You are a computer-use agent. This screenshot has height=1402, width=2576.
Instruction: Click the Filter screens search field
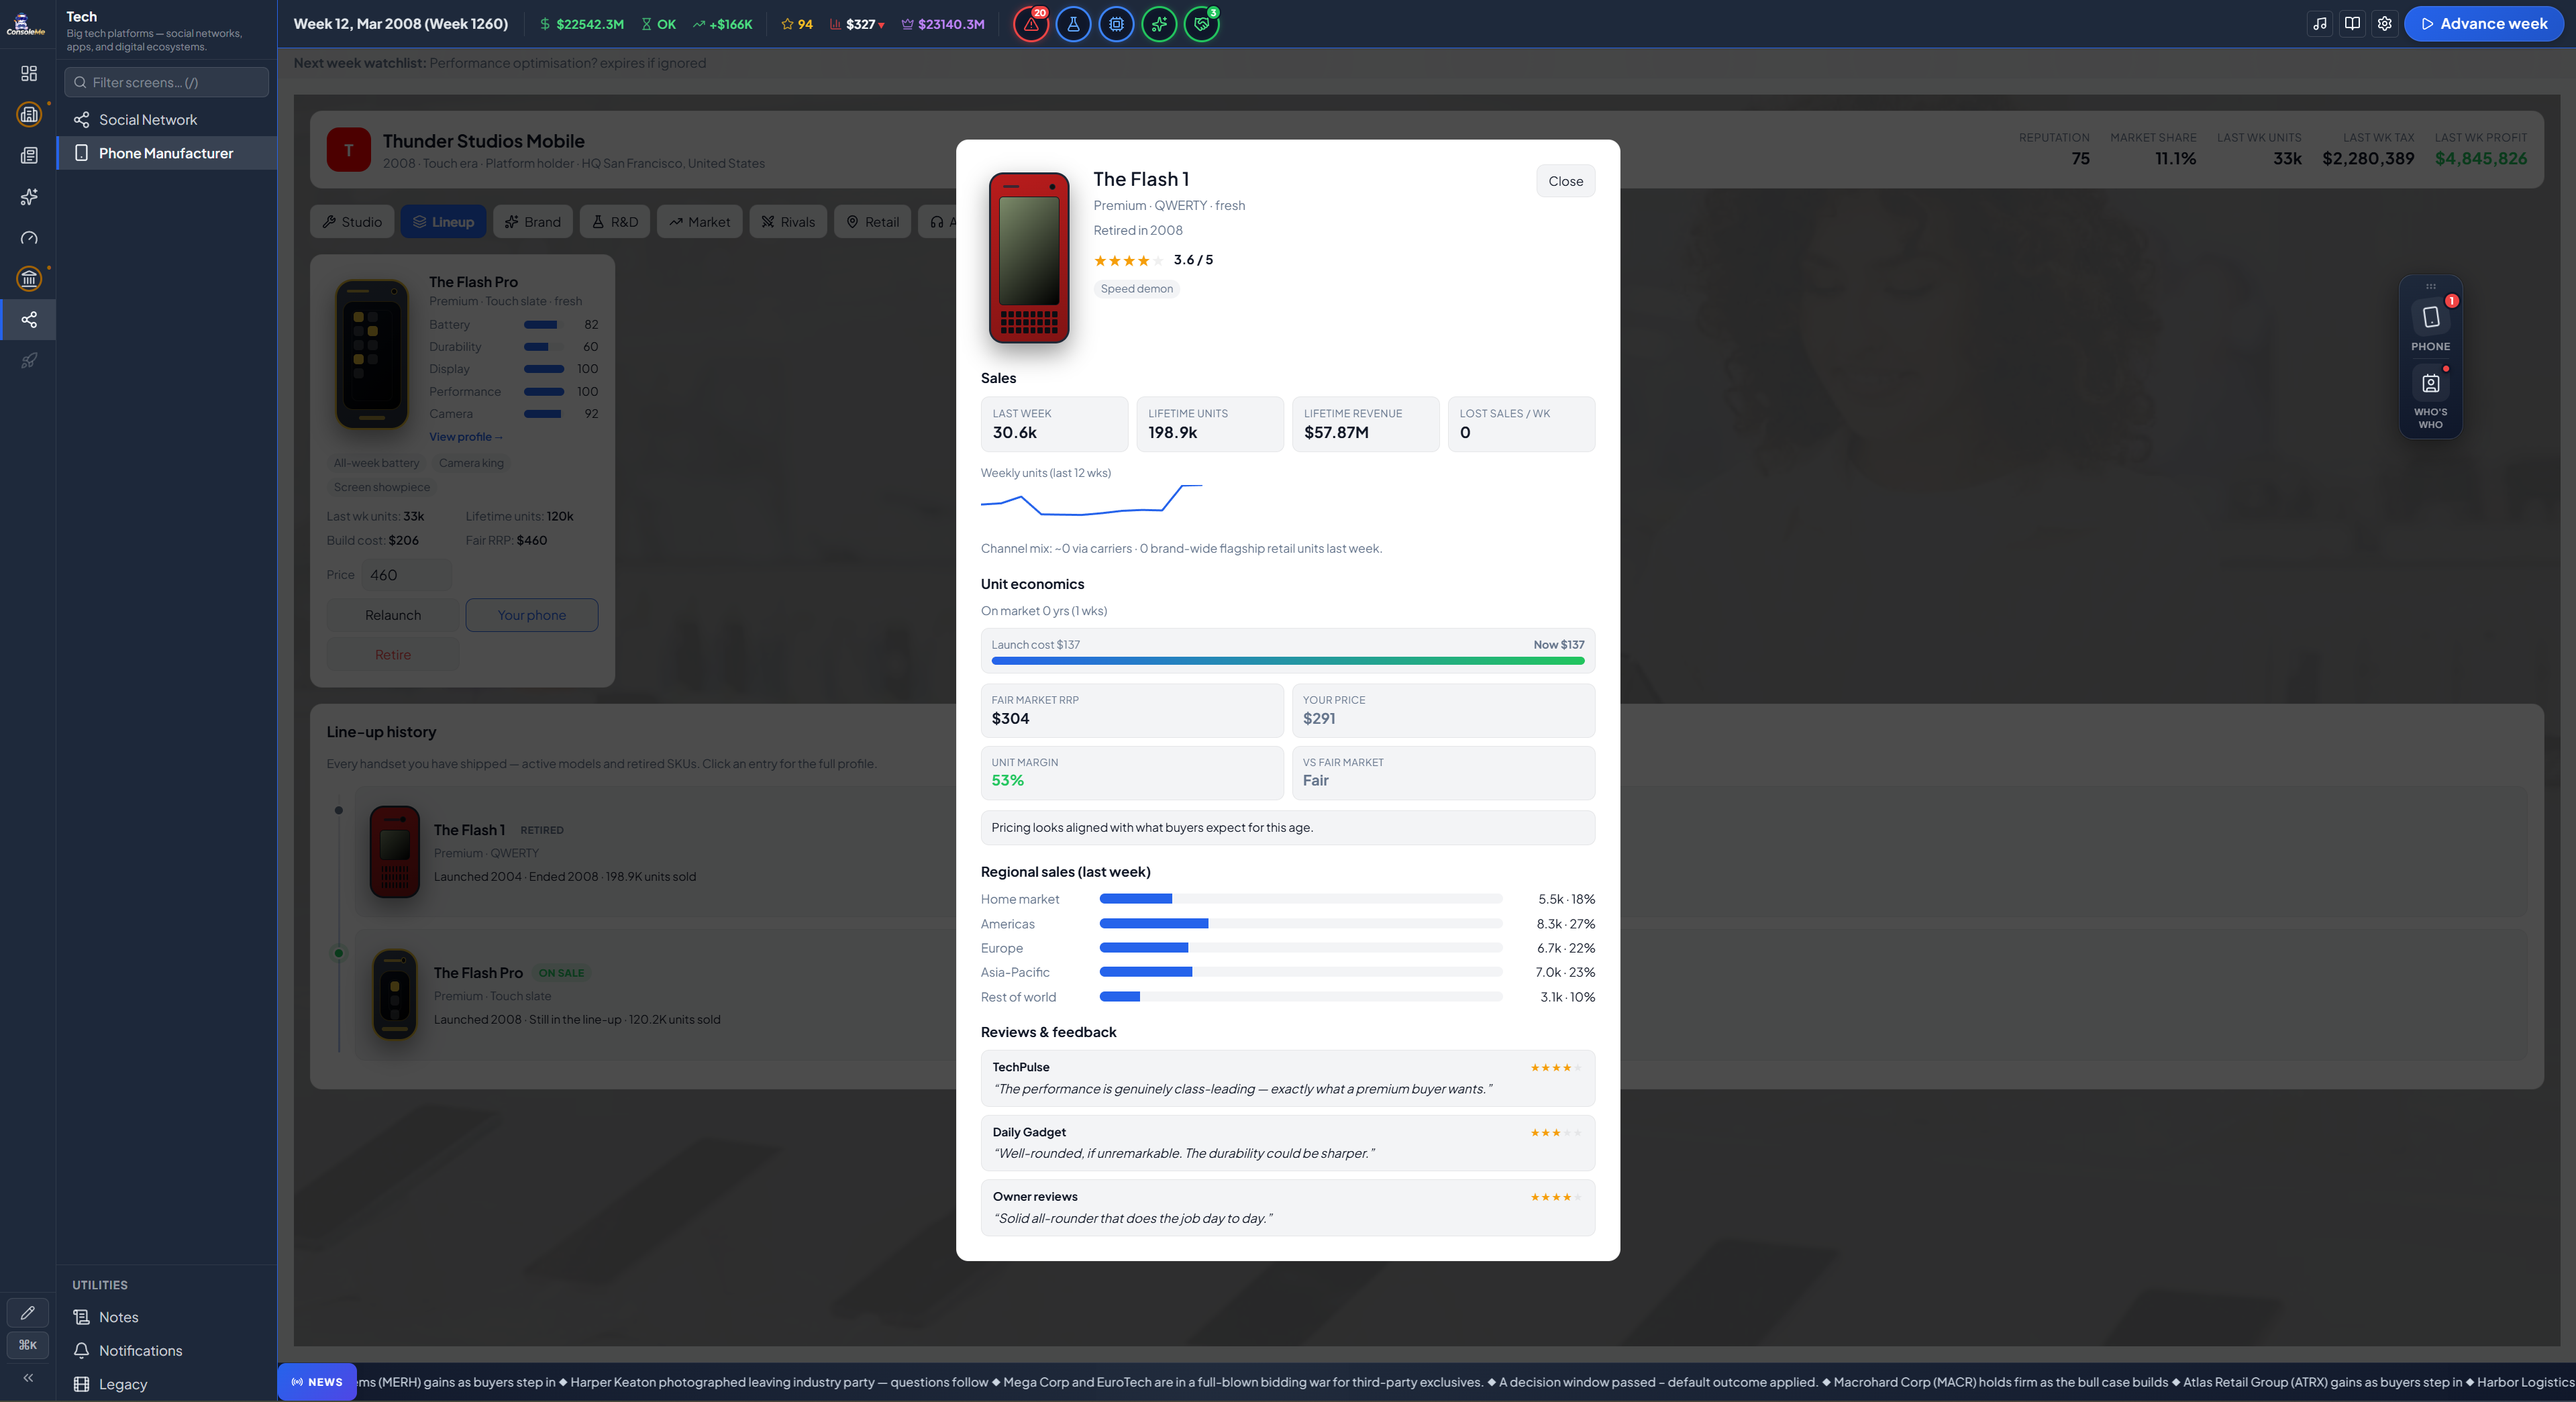click(167, 82)
